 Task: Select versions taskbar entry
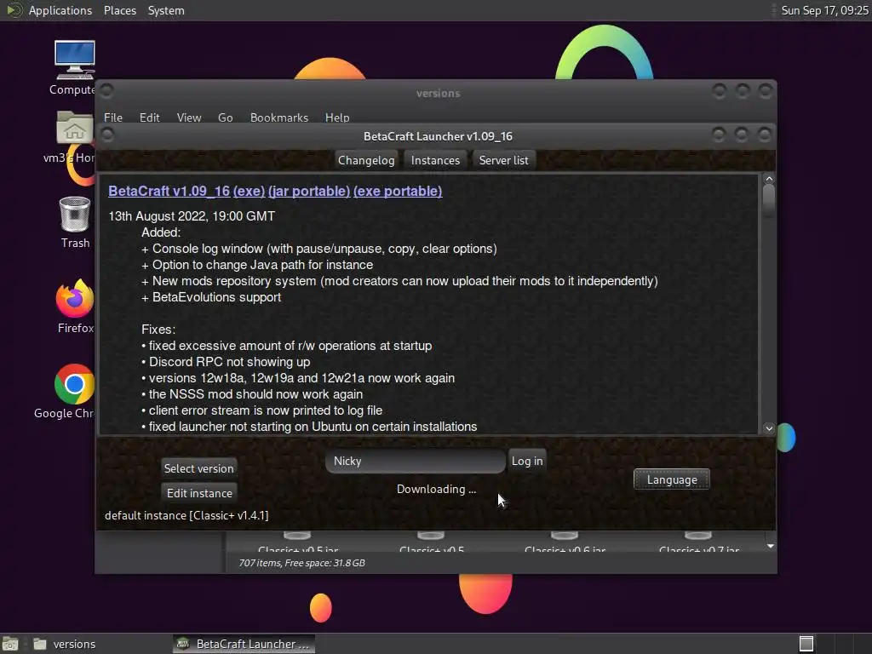[64, 644]
